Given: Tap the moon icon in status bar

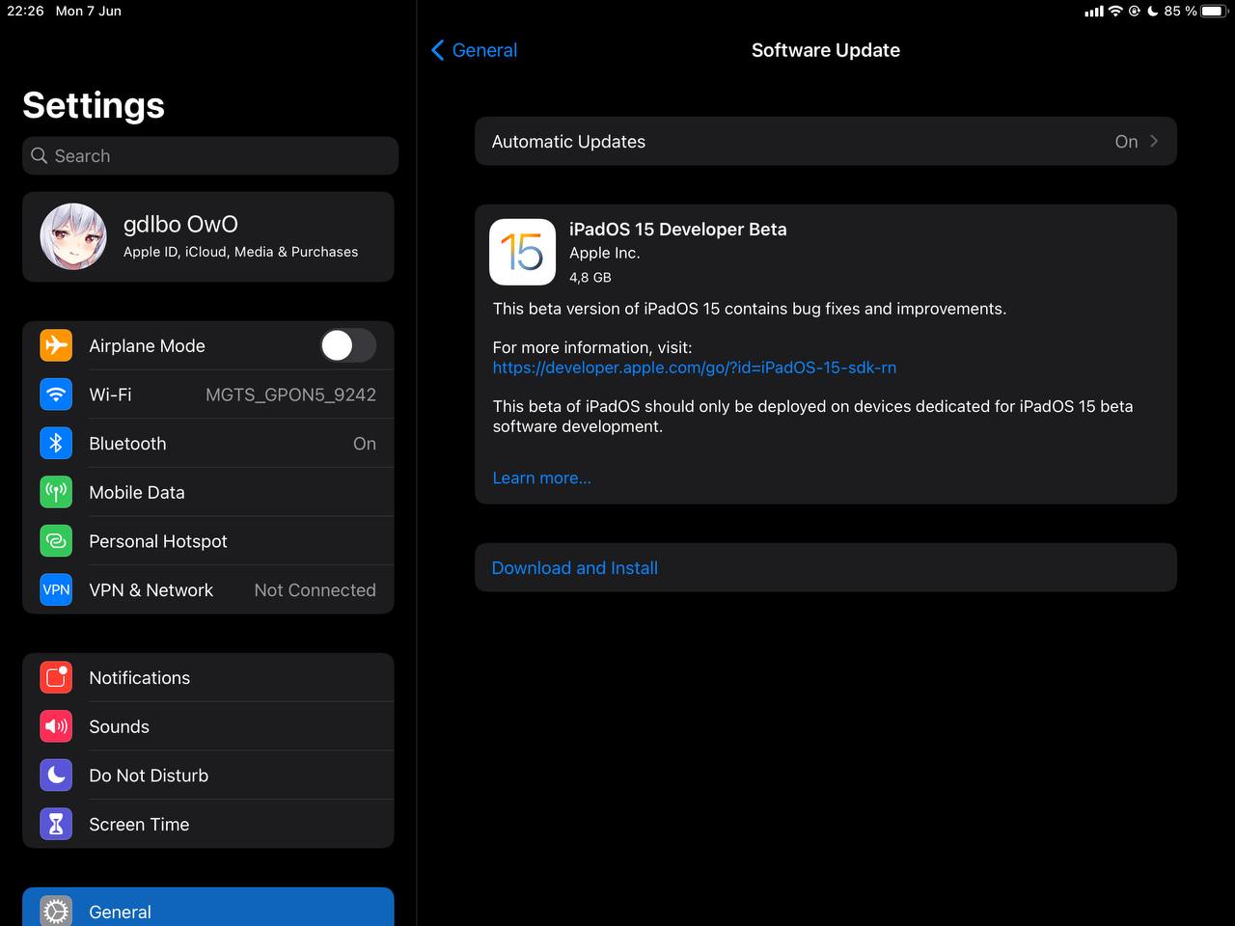Looking at the screenshot, I should 1152,11.
